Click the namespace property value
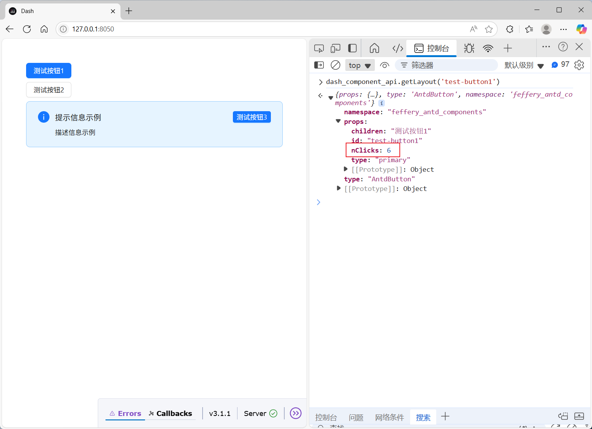This screenshot has height=429, width=592. 437,112
